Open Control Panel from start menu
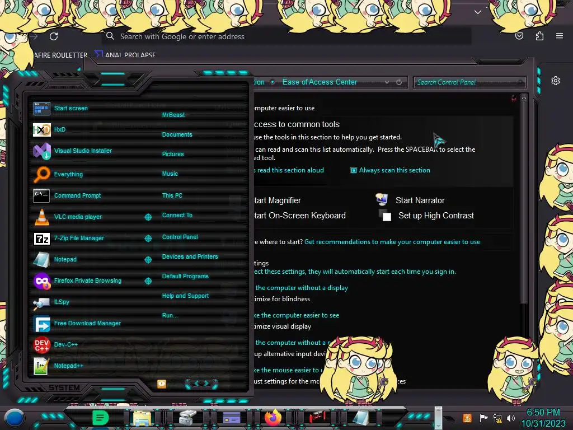The width and height of the screenshot is (573, 430). click(x=180, y=237)
